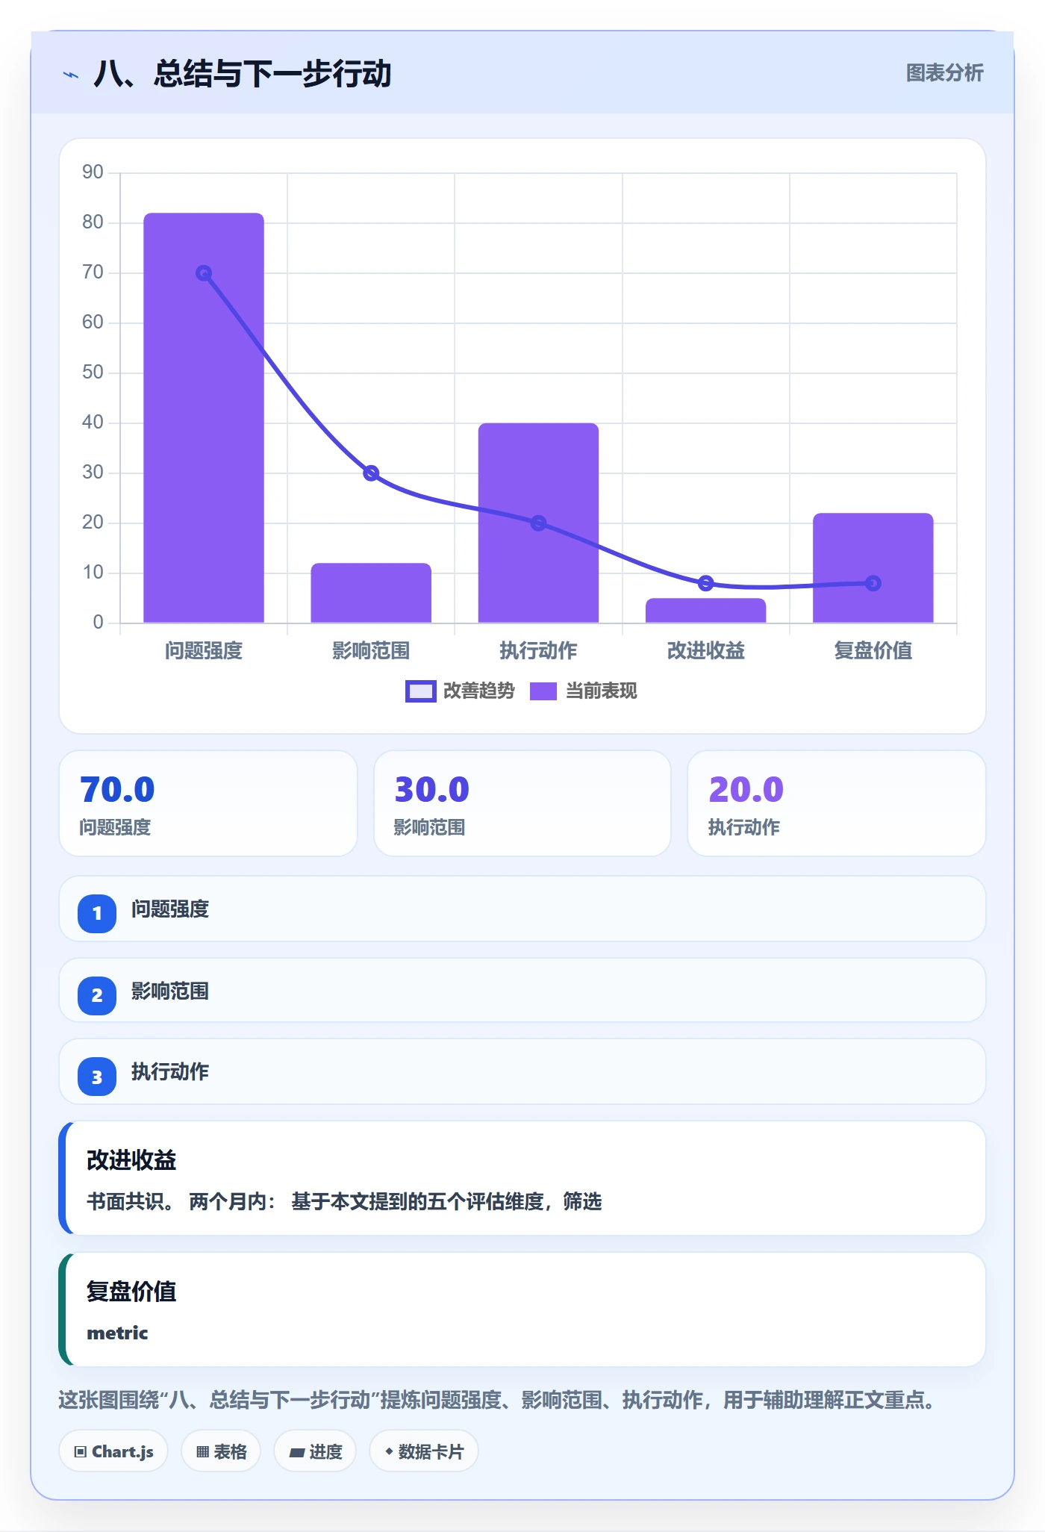Click the heading 八、总结与下一步行动
Screen dimensions: 1045x1532
(243, 74)
